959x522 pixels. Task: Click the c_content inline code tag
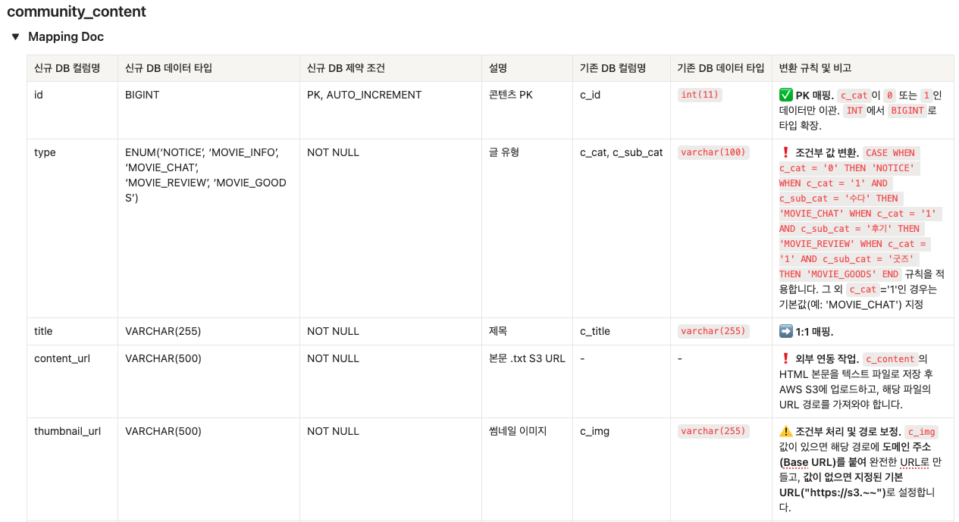890,359
